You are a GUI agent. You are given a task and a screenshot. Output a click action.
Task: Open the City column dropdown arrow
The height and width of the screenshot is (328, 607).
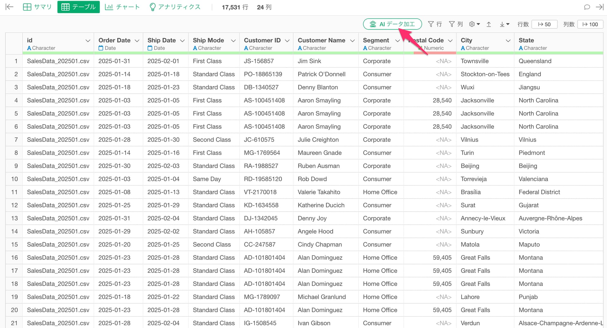[x=508, y=41]
